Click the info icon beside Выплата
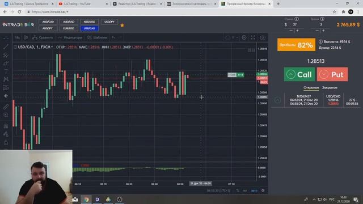This screenshot has height=204, width=363. 320,41
